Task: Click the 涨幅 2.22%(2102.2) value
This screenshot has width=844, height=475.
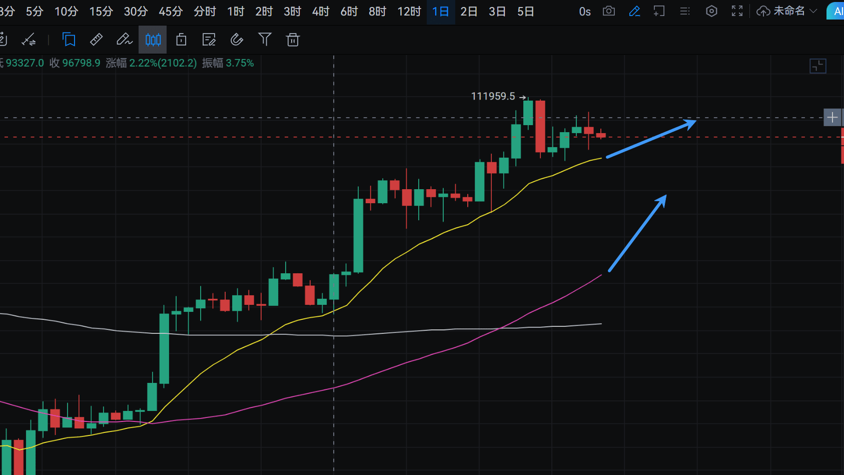Action: pyautogui.click(x=151, y=63)
